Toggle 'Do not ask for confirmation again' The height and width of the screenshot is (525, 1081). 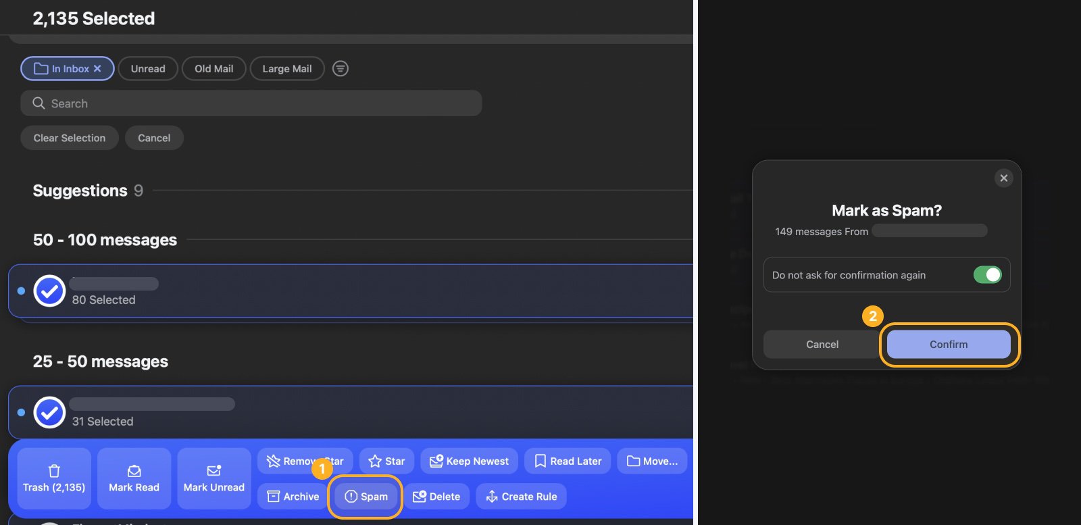[987, 275]
